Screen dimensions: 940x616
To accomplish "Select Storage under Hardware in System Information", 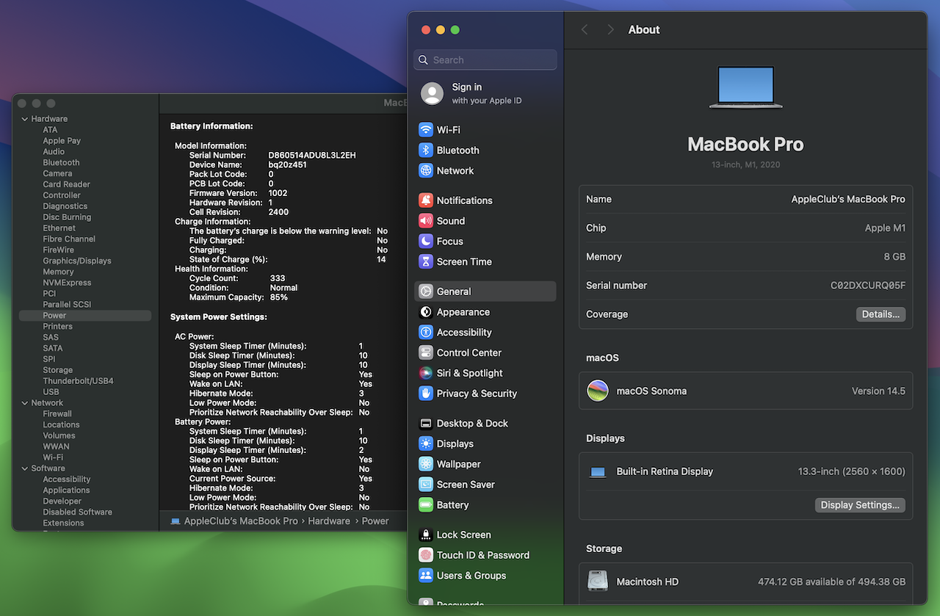I will 57,370.
